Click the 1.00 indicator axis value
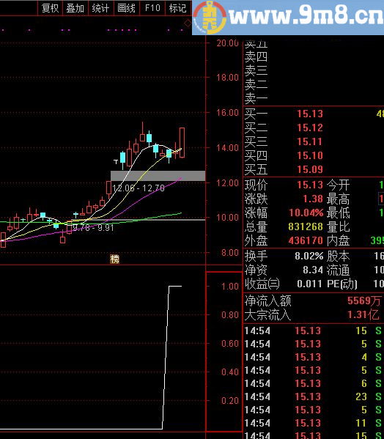This screenshot has height=439, width=384. coord(230,286)
